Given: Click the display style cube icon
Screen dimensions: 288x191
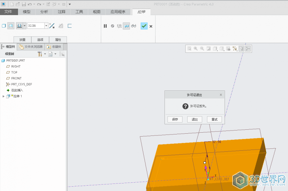Looking at the screenshot, I should click(x=215, y=49).
